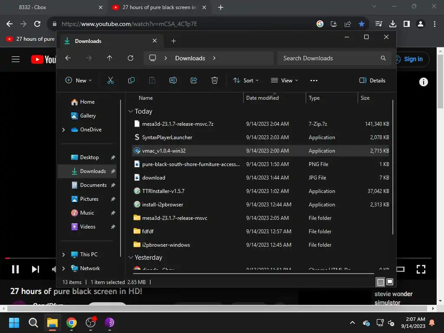Pause the YouTube video
The height and width of the screenshot is (333, 444).
[15, 269]
